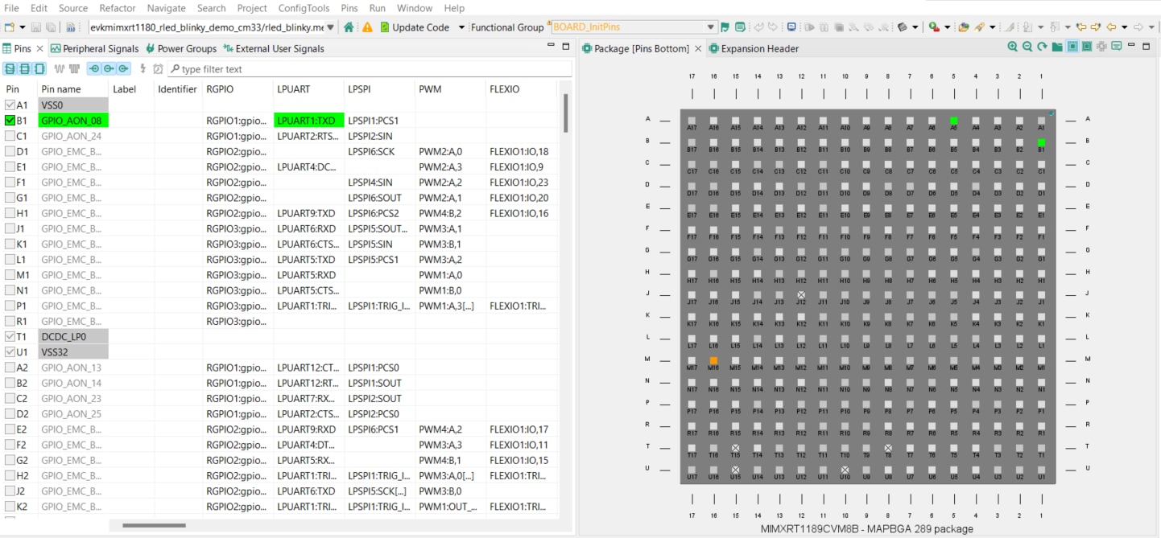Click the yellow warning triangle icon
1161x538 pixels.
[x=367, y=27]
